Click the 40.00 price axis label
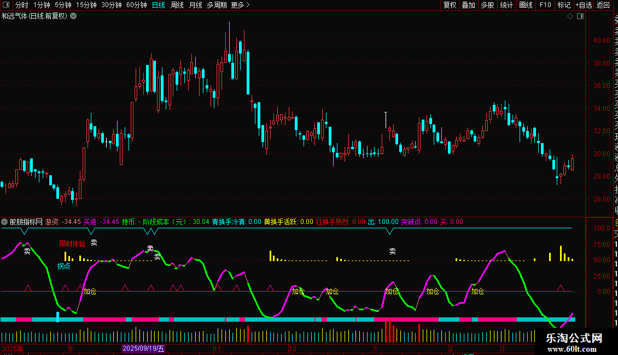 pos(602,40)
